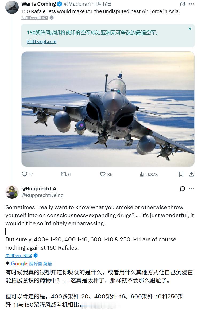This screenshot has width=198, height=311.
Task: Click the Grok icon on the Rupprecht_A reply
Action: (x=183, y=189)
